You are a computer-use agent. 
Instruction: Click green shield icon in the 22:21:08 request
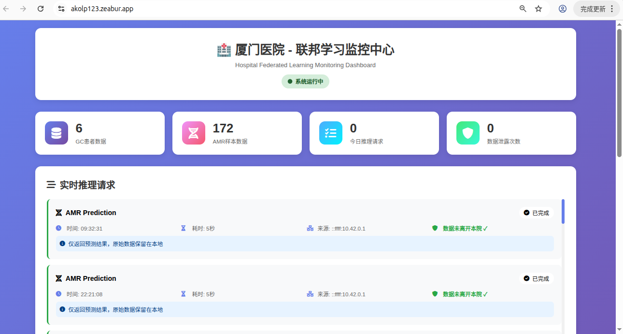[x=435, y=294]
